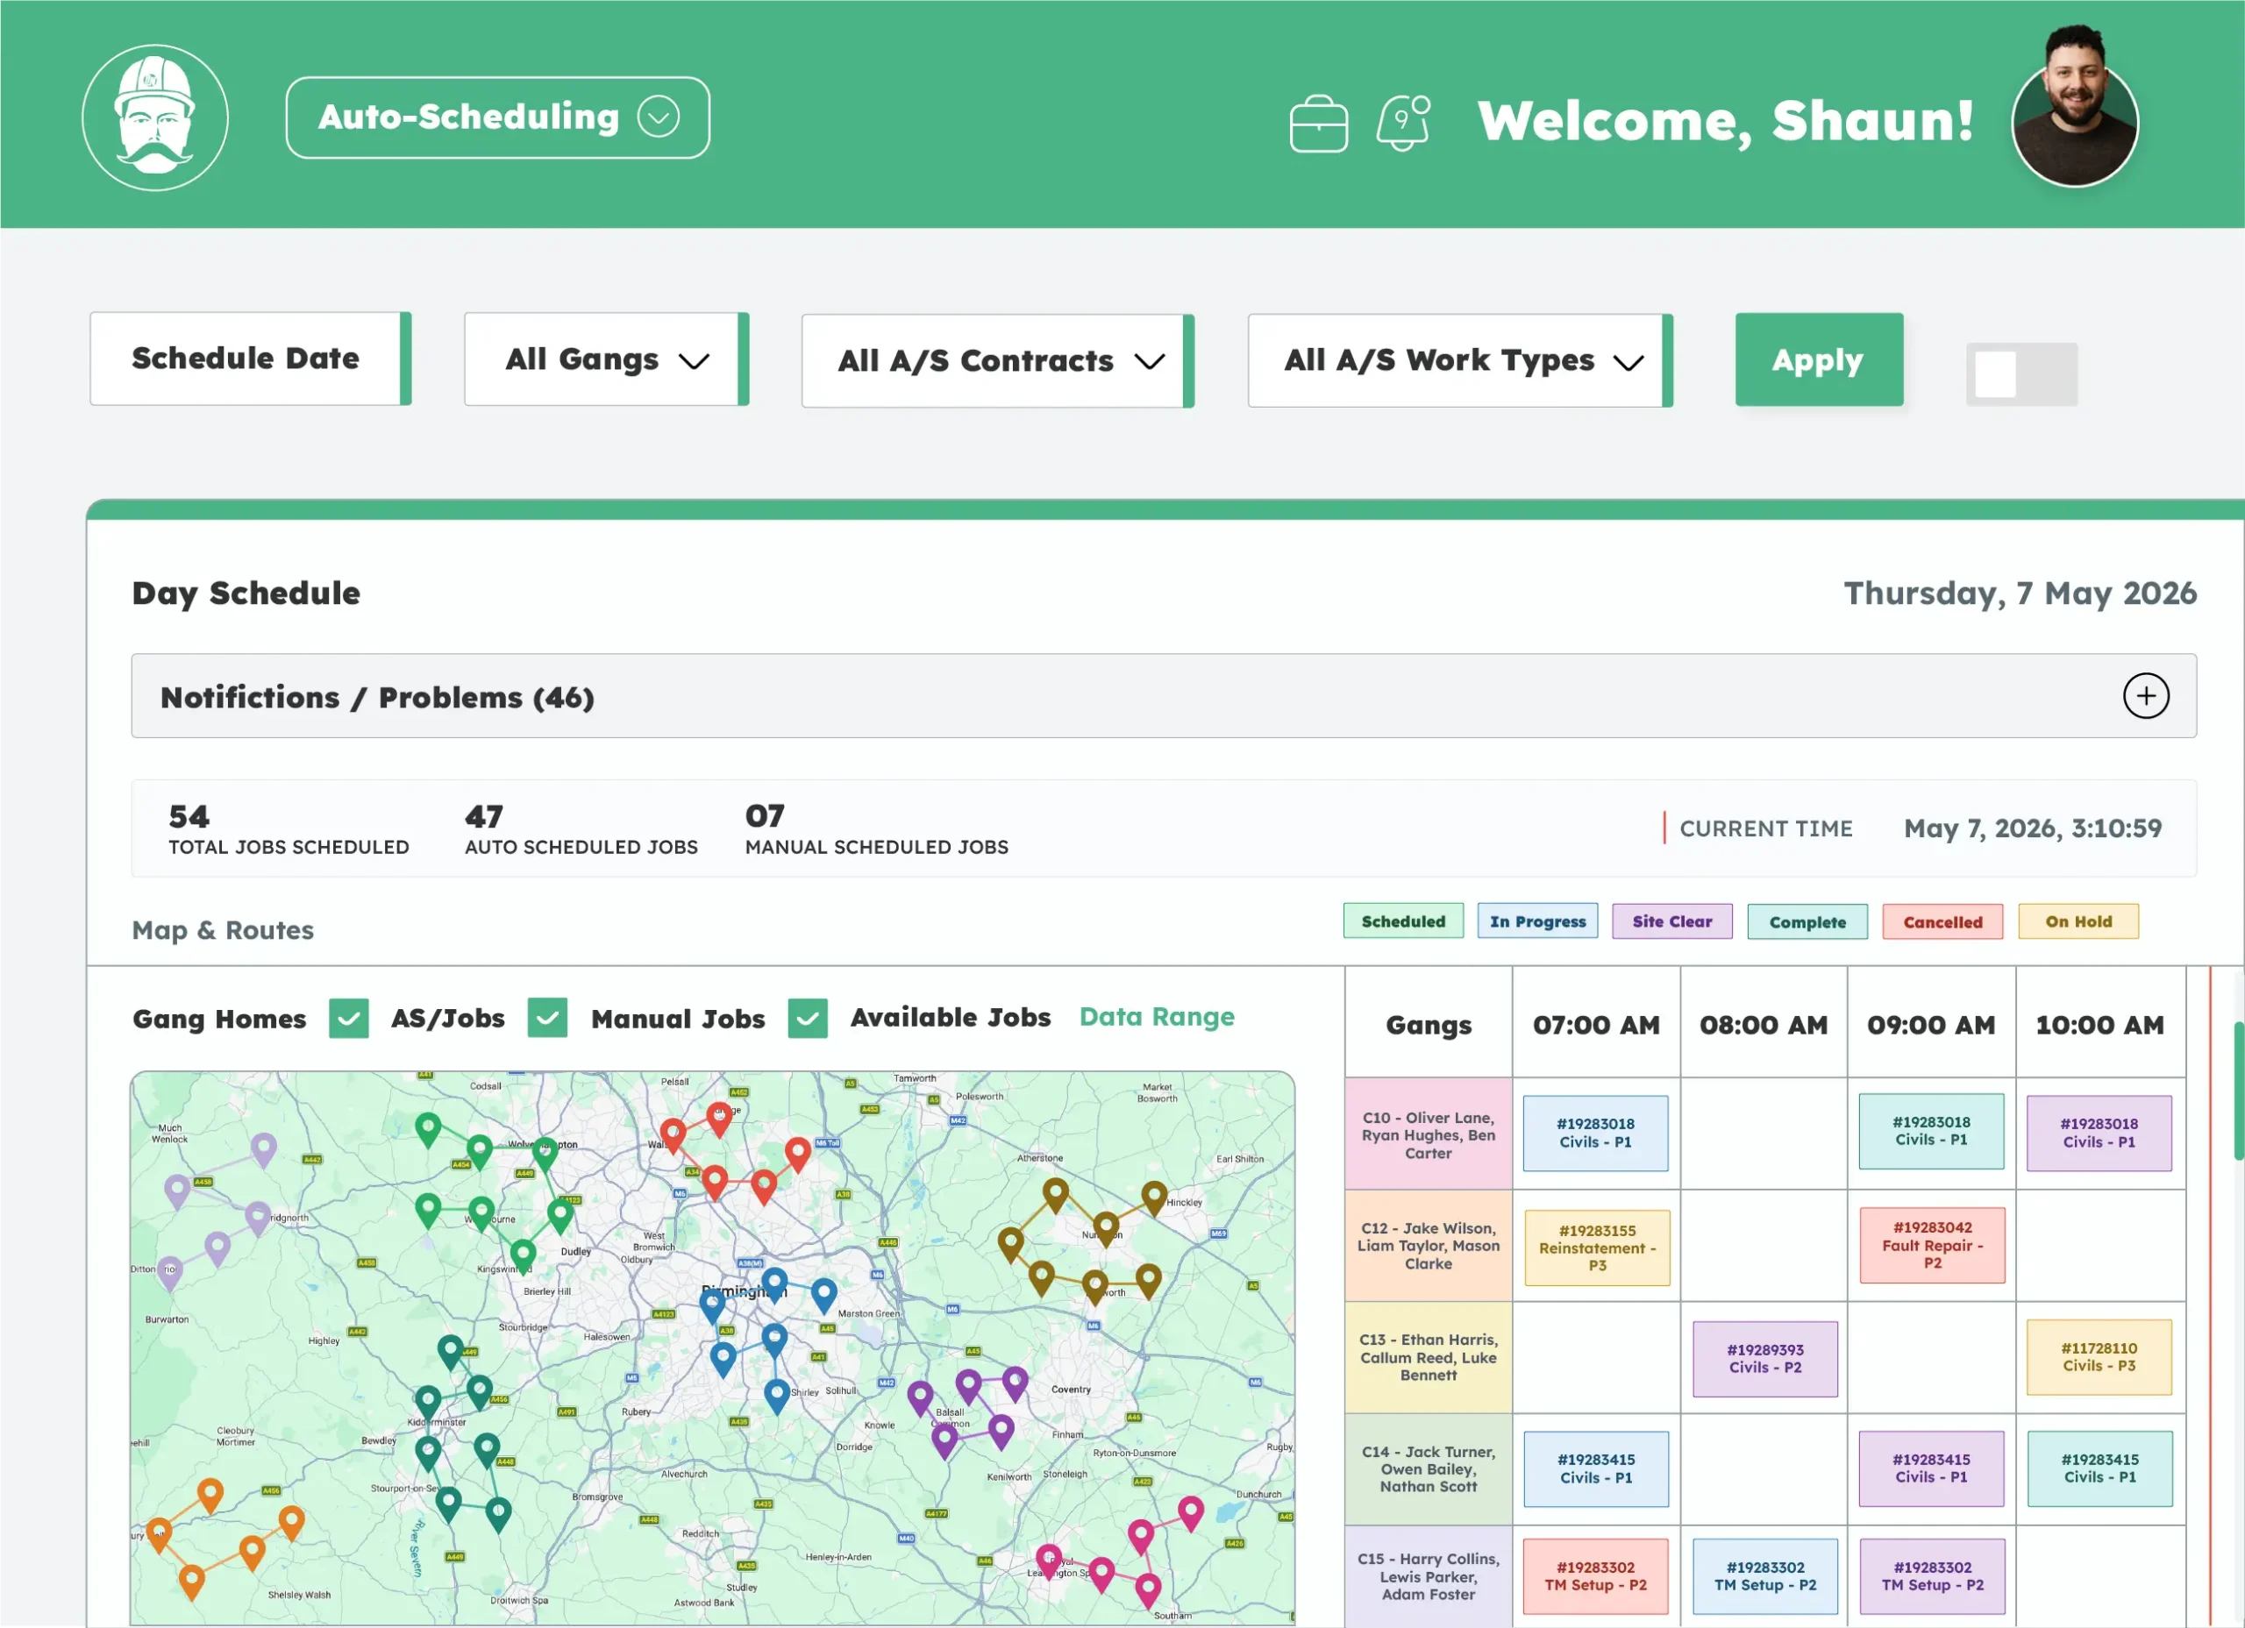This screenshot has height=1628, width=2245.
Task: Open the notification bell alerts
Action: 1404,123
